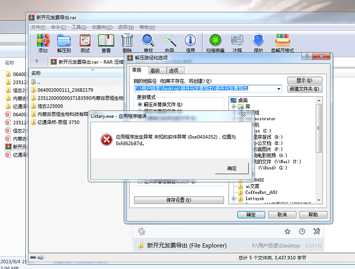Click the 扫描病毒 (Virus scan) icon

coord(215,43)
